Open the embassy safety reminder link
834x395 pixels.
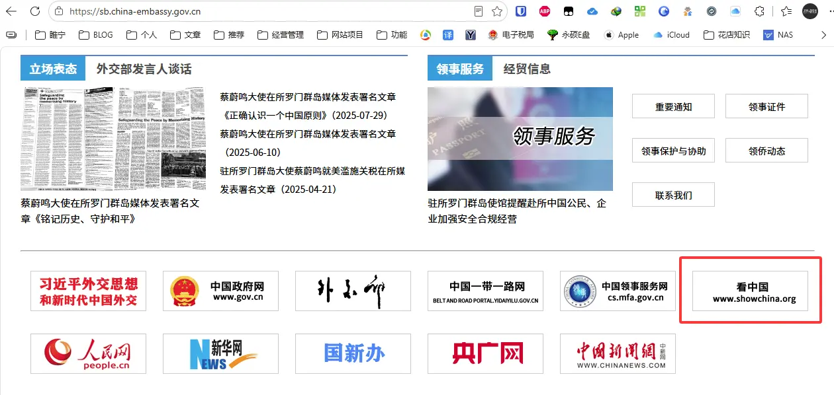(x=517, y=211)
